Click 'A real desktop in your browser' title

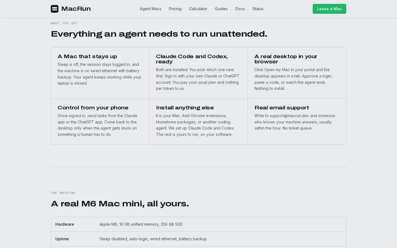coord(286,59)
